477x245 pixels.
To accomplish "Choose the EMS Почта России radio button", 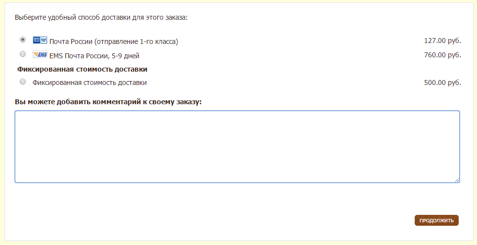I will (x=23, y=54).
